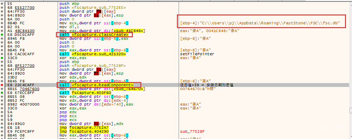This screenshot has width=352, height=139.
Task: Select the push <fscapture.sub_77528F> instruction
Action: [x=92, y=66]
